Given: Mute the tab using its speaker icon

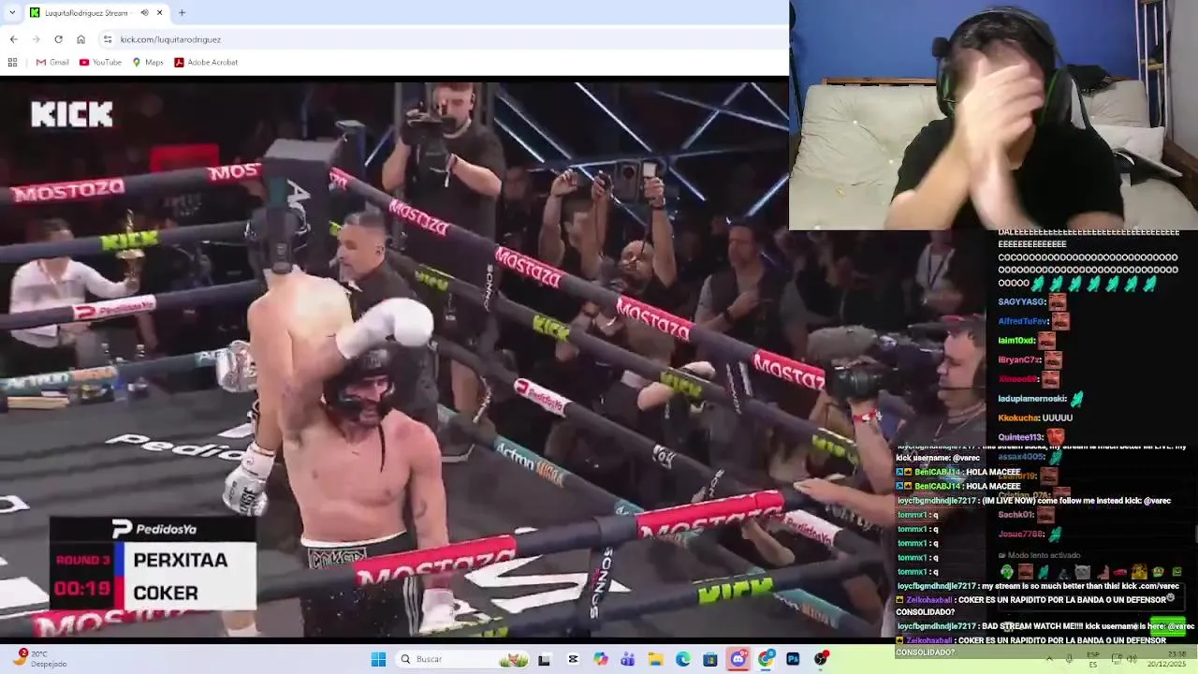Looking at the screenshot, I should pyautogui.click(x=144, y=12).
